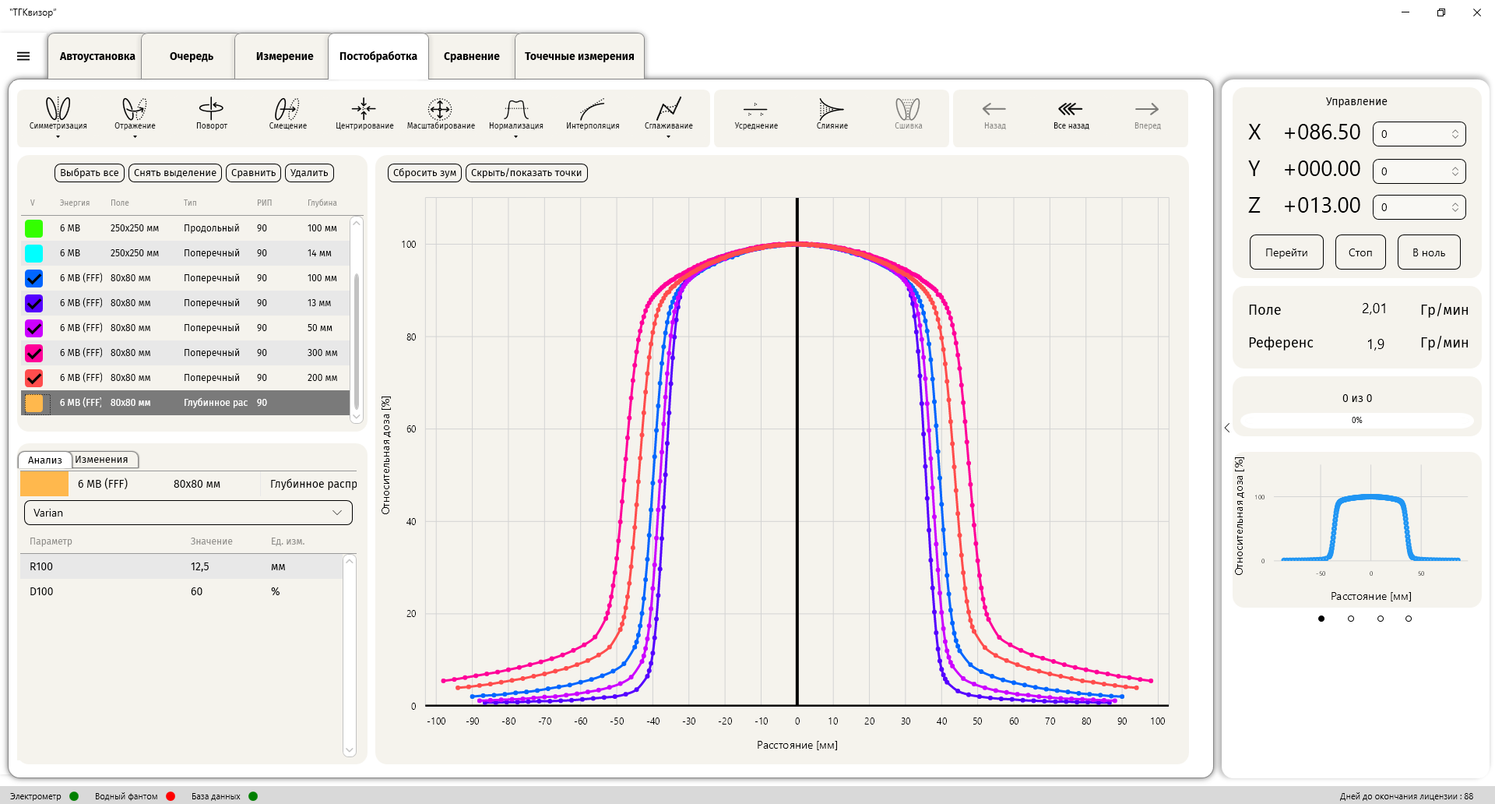The width and height of the screenshot is (1495, 804).
Task: Click the Все назад undo-all icon
Action: tap(1071, 109)
